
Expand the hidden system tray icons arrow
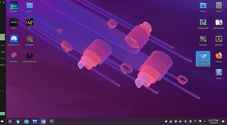coord(205,121)
